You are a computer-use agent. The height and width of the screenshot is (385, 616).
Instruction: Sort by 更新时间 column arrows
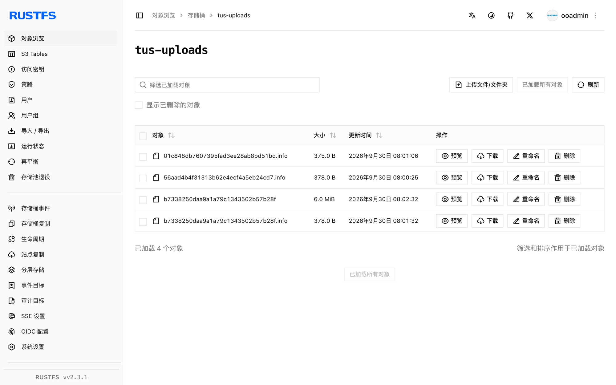point(379,135)
